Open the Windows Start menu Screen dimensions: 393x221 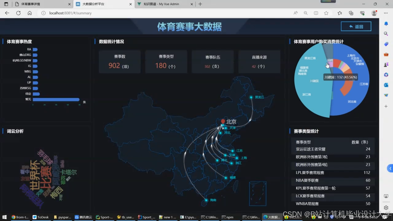(5, 217)
